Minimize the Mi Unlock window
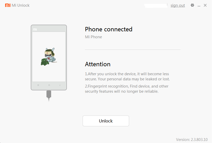Screen dimensions: 212x143 (x=199, y=5)
